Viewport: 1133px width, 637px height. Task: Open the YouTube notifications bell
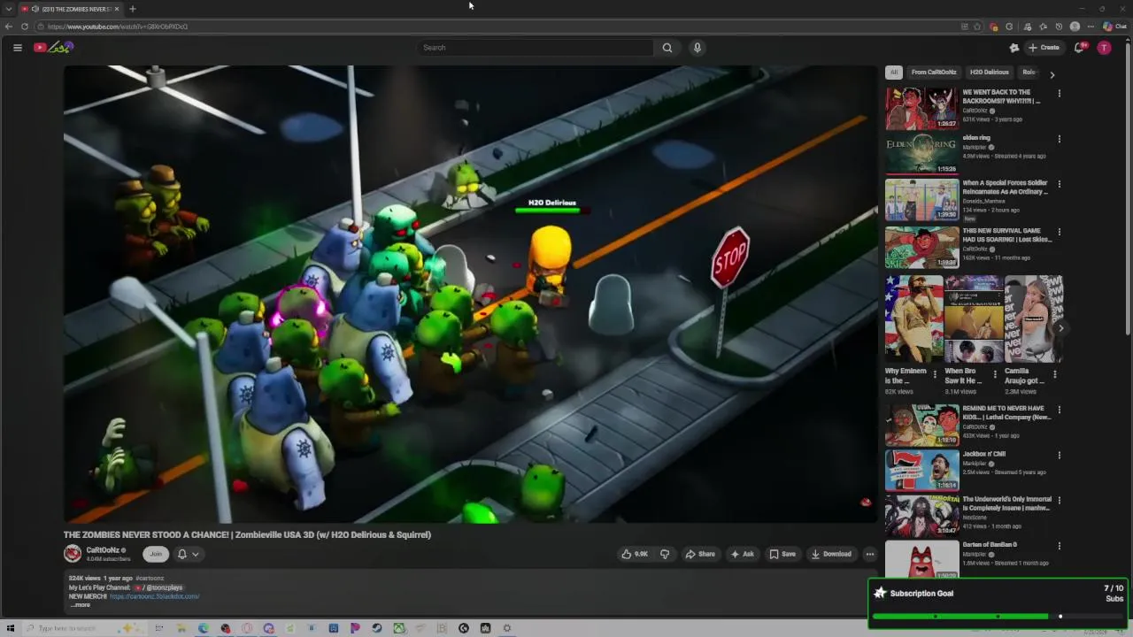pos(1079,48)
